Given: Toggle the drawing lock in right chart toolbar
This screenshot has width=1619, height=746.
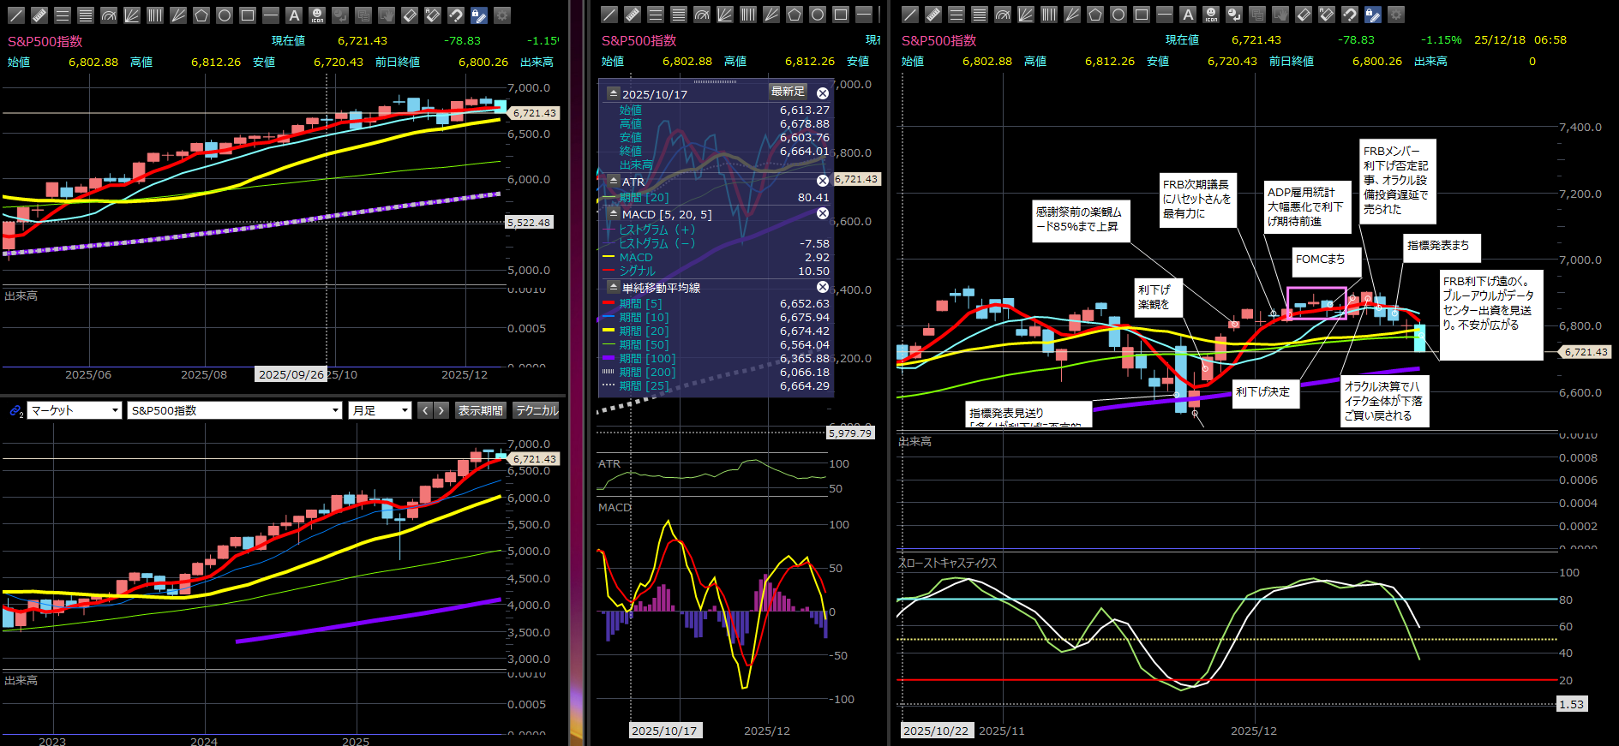Looking at the screenshot, I should 1373,15.
